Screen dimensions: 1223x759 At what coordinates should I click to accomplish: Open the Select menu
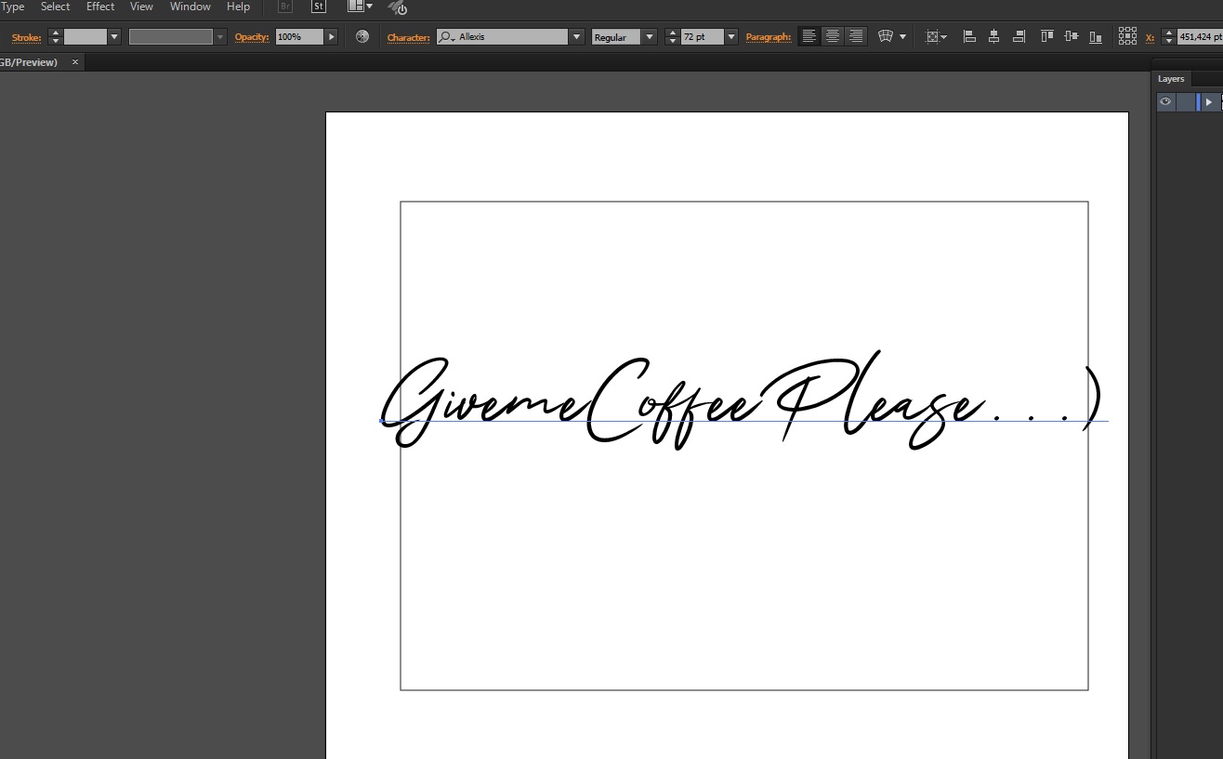point(55,7)
